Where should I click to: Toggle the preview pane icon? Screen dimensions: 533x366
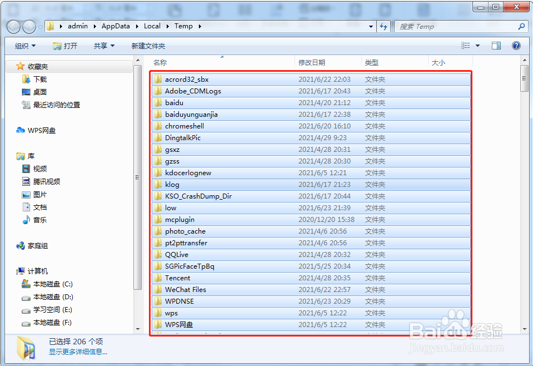[x=496, y=45]
